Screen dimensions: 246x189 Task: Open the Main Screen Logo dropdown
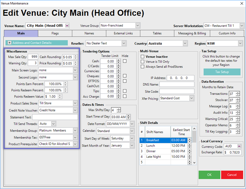[75, 70]
